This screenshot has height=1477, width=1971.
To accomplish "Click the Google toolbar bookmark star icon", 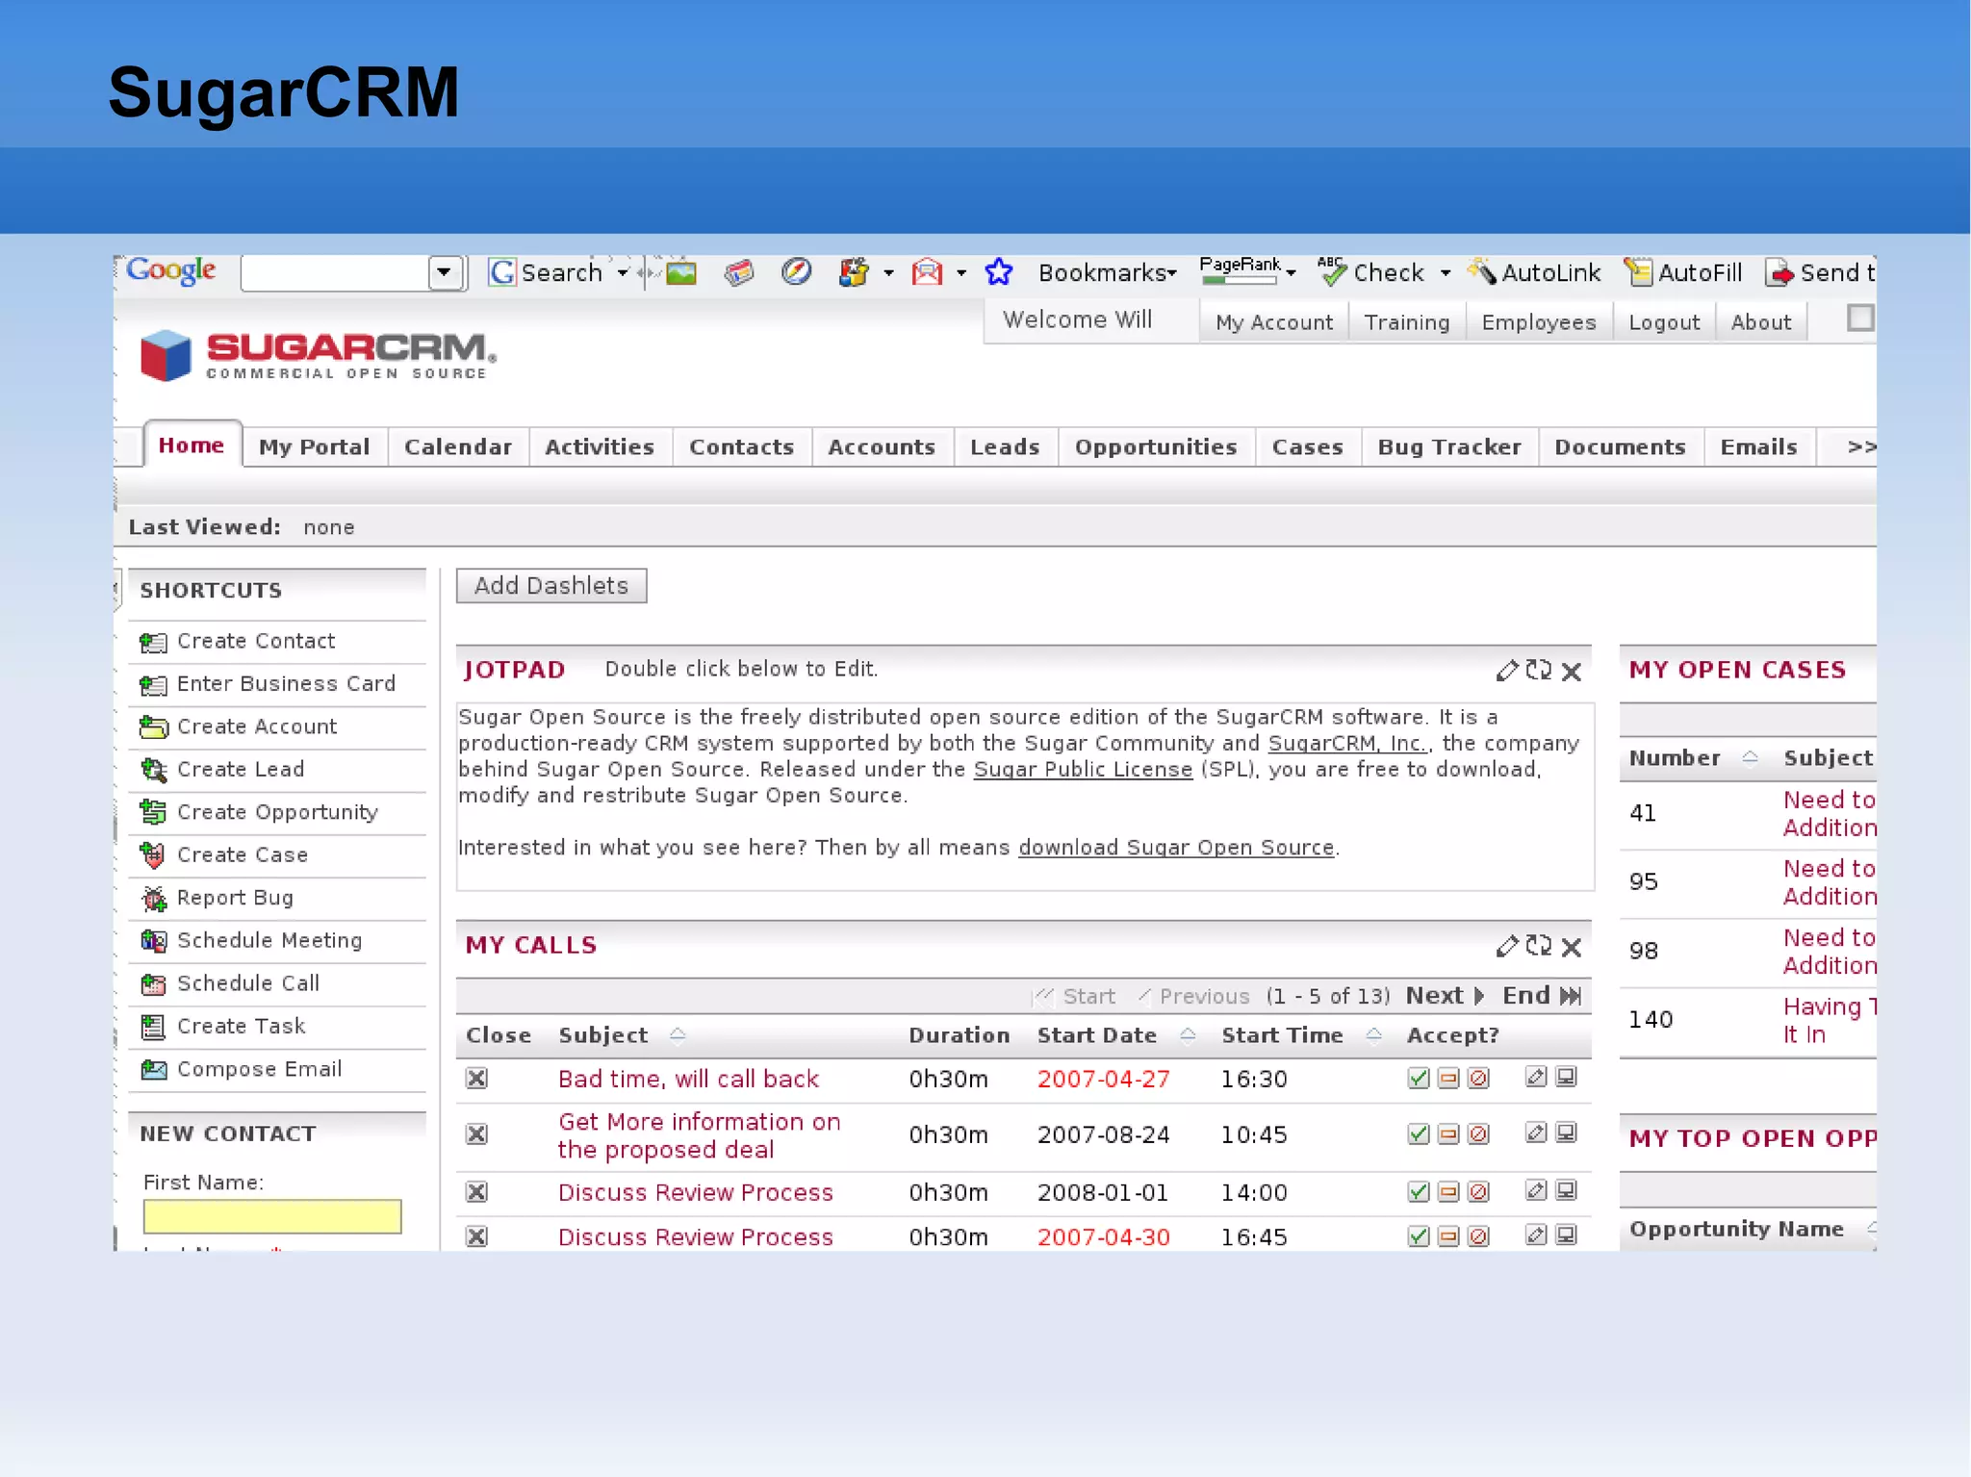I will pyautogui.click(x=998, y=273).
